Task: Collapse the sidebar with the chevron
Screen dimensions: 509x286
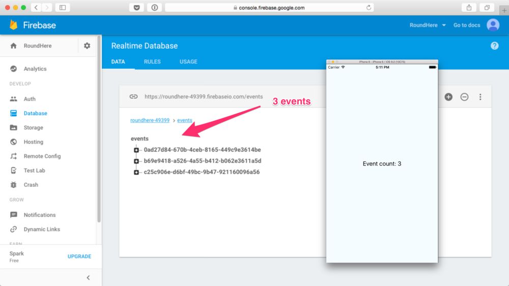Action: click(x=88, y=277)
